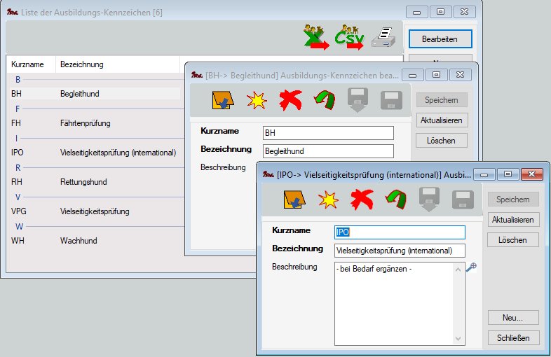551x357 pixels.
Task: Sort list by the Kurzname column header
Action: coord(28,64)
